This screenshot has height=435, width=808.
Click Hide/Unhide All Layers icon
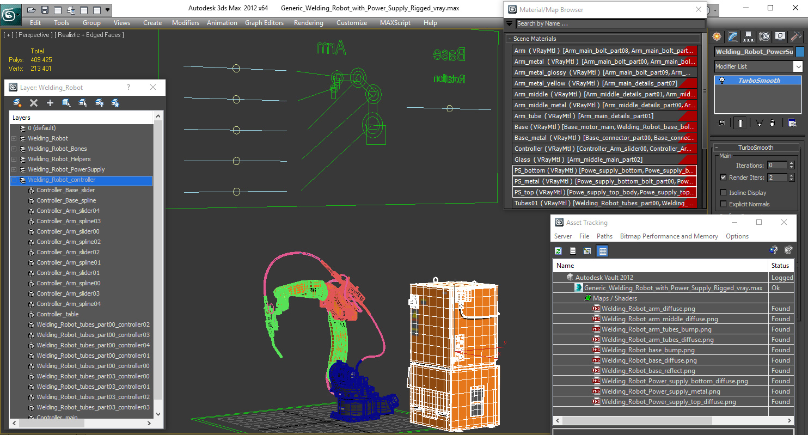pos(99,102)
